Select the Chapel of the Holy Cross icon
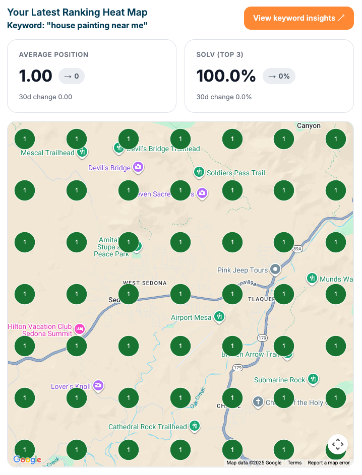 point(258,402)
